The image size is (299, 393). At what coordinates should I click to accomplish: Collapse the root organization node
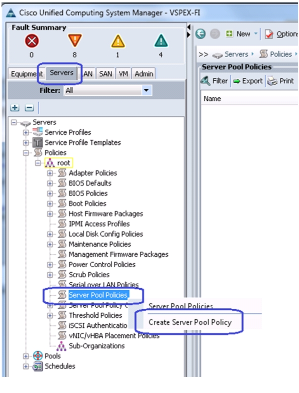point(38,163)
